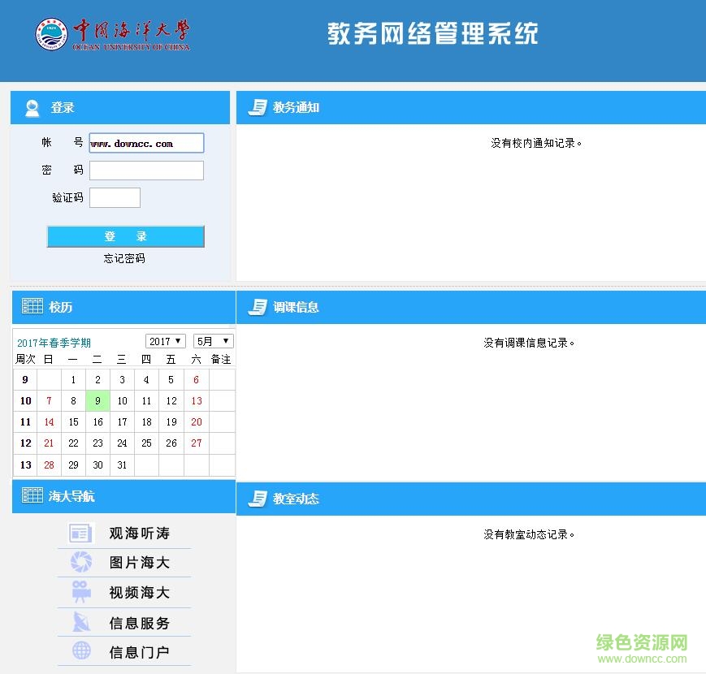
Task: Open the 2017 year dropdown
Action: tap(166, 341)
